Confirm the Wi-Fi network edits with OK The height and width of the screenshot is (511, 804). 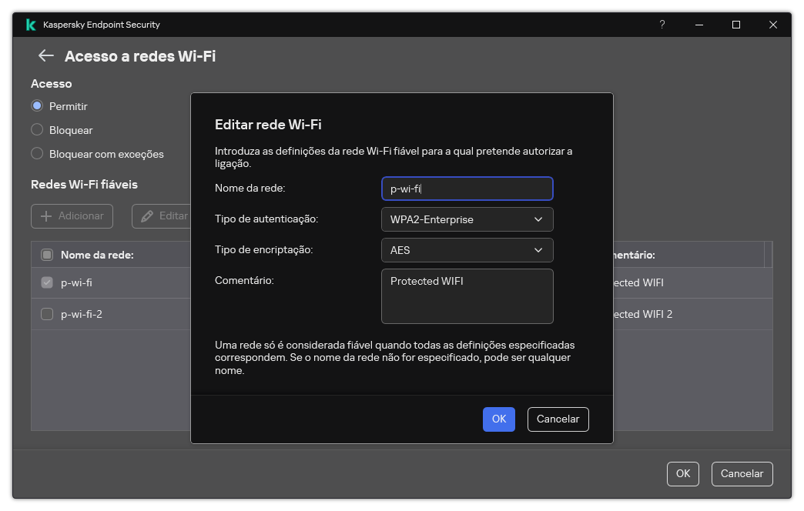498,419
